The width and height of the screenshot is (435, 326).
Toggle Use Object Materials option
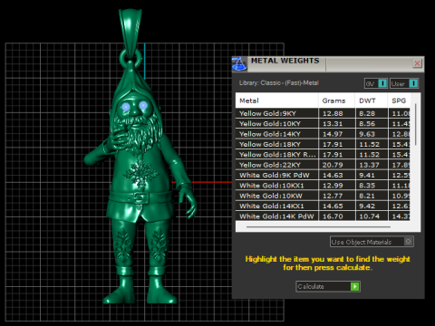[372, 242]
